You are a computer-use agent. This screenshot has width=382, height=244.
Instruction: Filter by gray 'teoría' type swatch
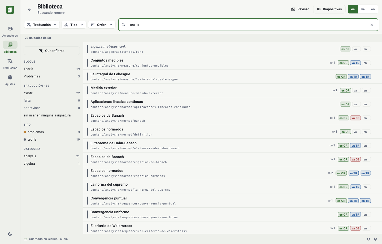pos(25,140)
